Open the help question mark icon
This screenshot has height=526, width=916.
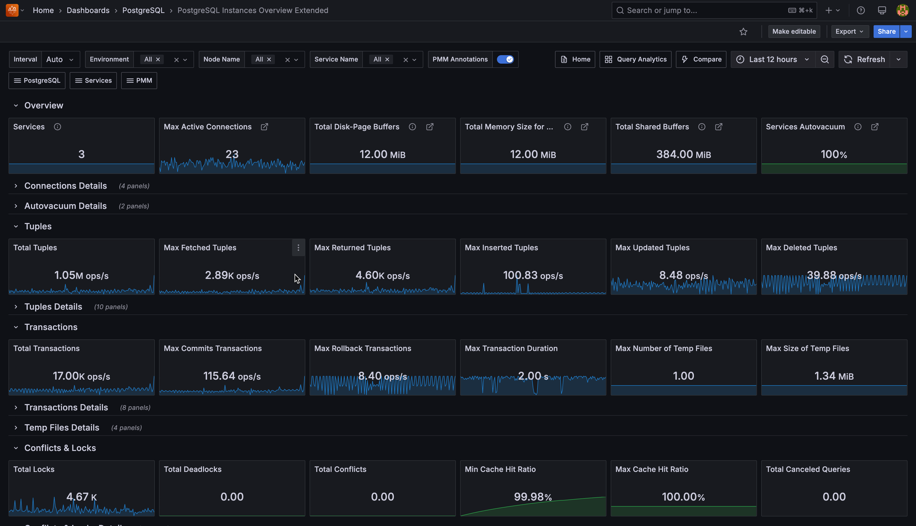pyautogui.click(x=861, y=11)
